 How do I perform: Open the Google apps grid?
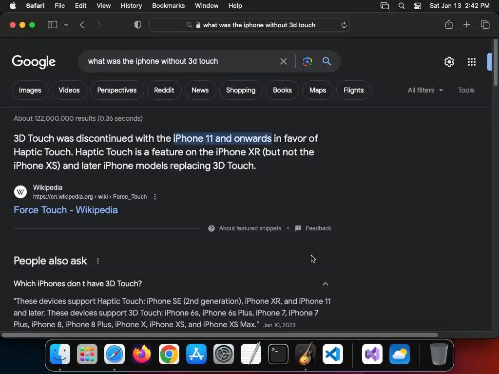click(472, 62)
